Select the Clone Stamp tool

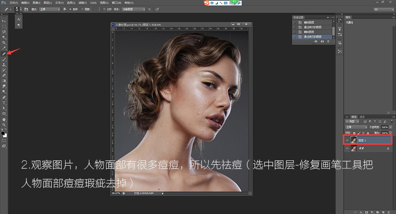pos(4,65)
